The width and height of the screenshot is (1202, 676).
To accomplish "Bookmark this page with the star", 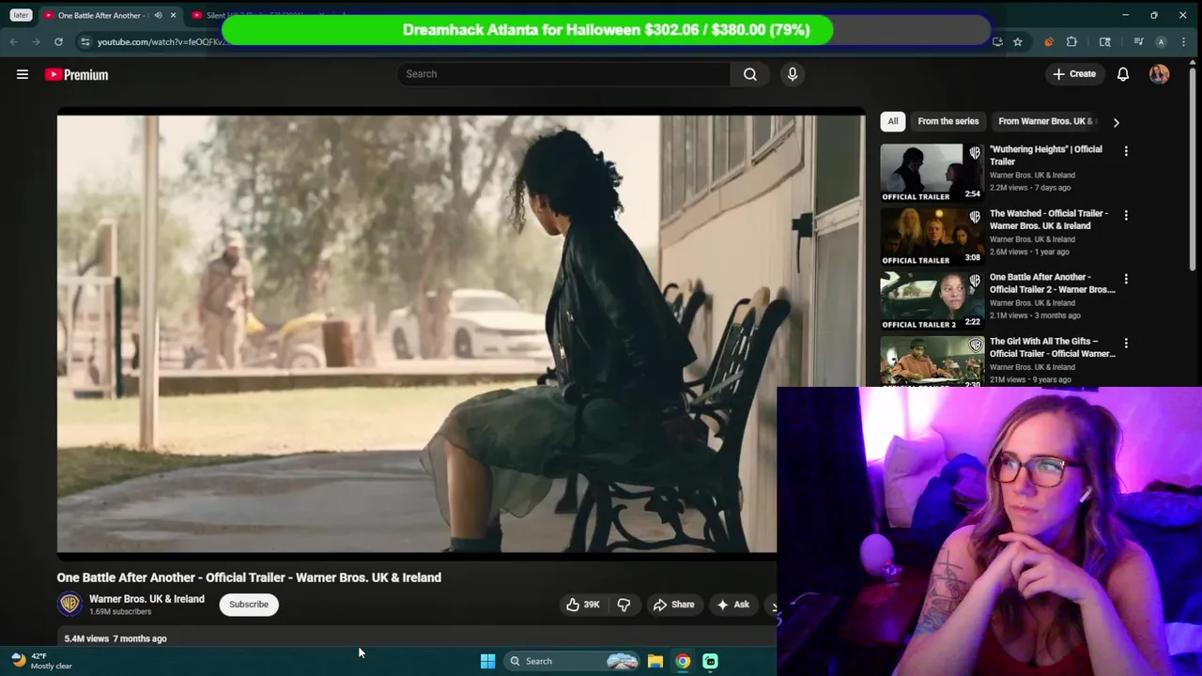I will click(1017, 41).
